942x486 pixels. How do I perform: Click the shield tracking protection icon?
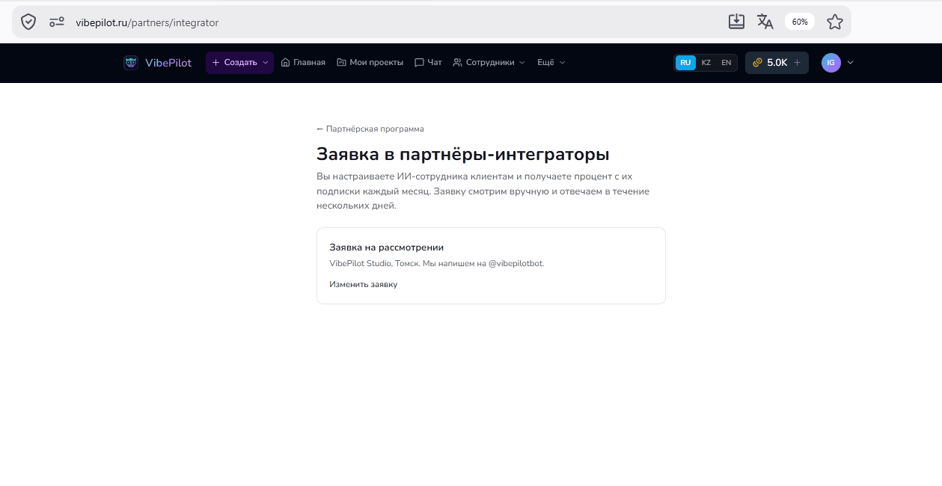click(x=28, y=22)
